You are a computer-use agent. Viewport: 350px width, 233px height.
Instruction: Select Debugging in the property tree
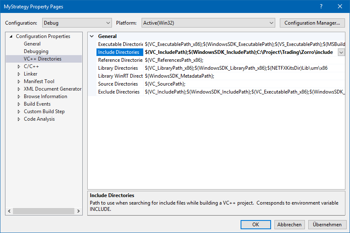click(x=36, y=51)
